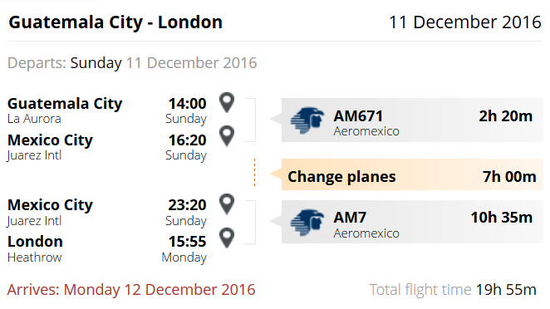Click the 14:00 Sunday departure time

click(x=186, y=110)
